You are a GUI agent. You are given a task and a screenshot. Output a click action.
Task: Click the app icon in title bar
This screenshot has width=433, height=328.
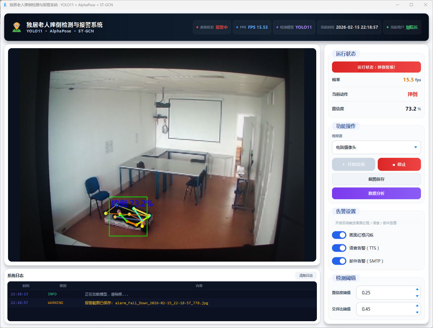(5, 5)
